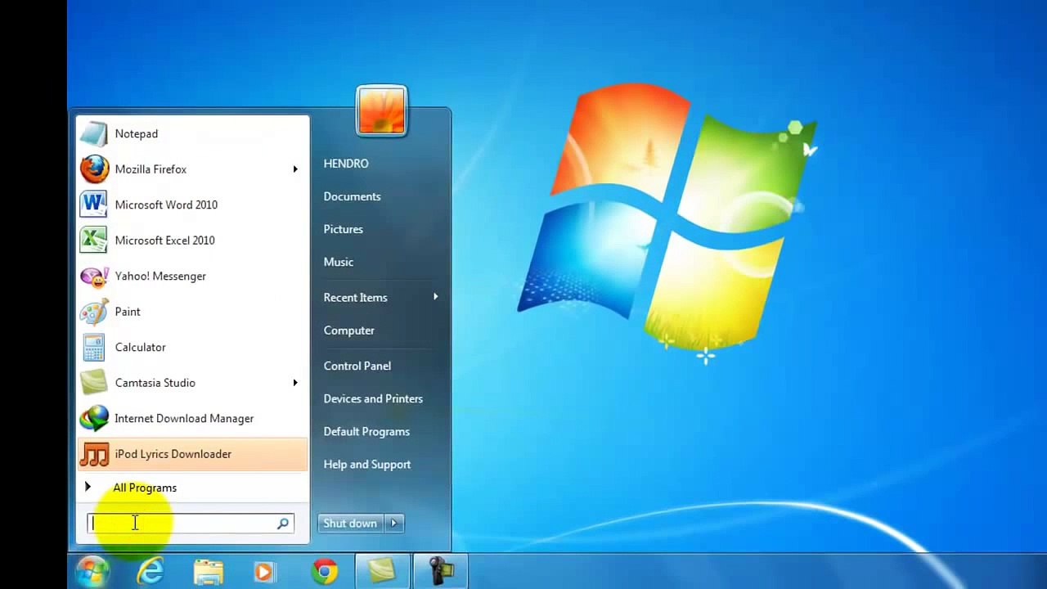
Task: Open Help and Support
Action: pyautogui.click(x=367, y=464)
